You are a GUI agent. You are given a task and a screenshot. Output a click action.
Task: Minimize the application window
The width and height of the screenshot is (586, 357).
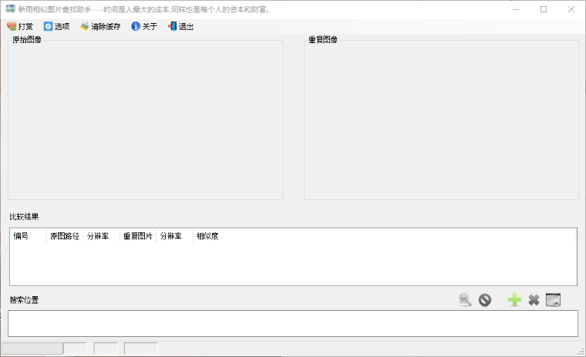[x=516, y=9]
